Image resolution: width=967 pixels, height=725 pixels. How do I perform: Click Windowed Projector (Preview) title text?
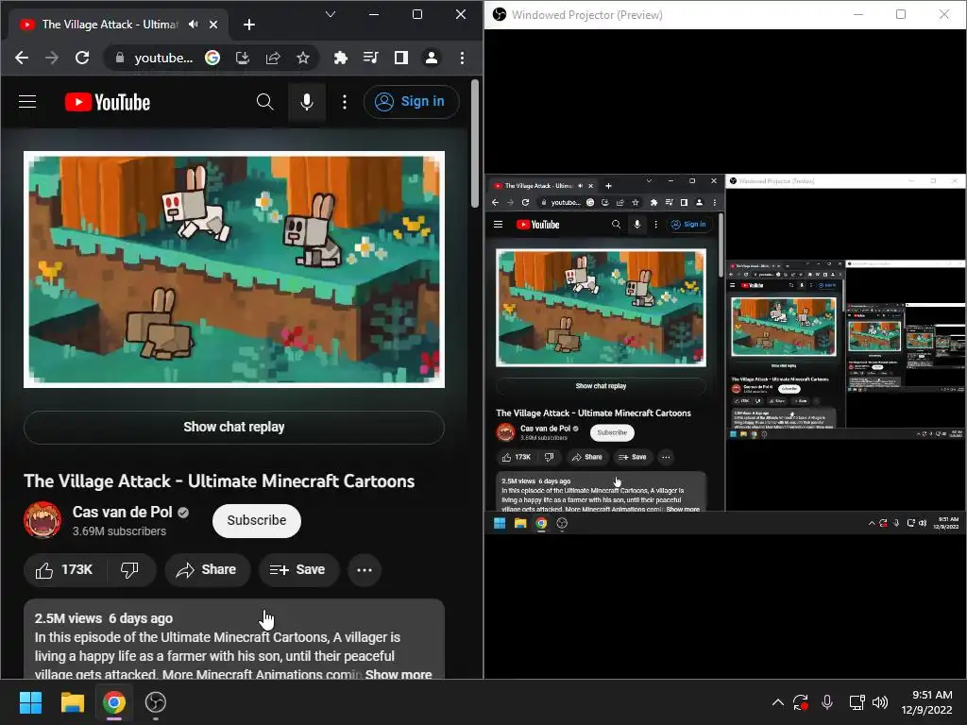point(587,15)
